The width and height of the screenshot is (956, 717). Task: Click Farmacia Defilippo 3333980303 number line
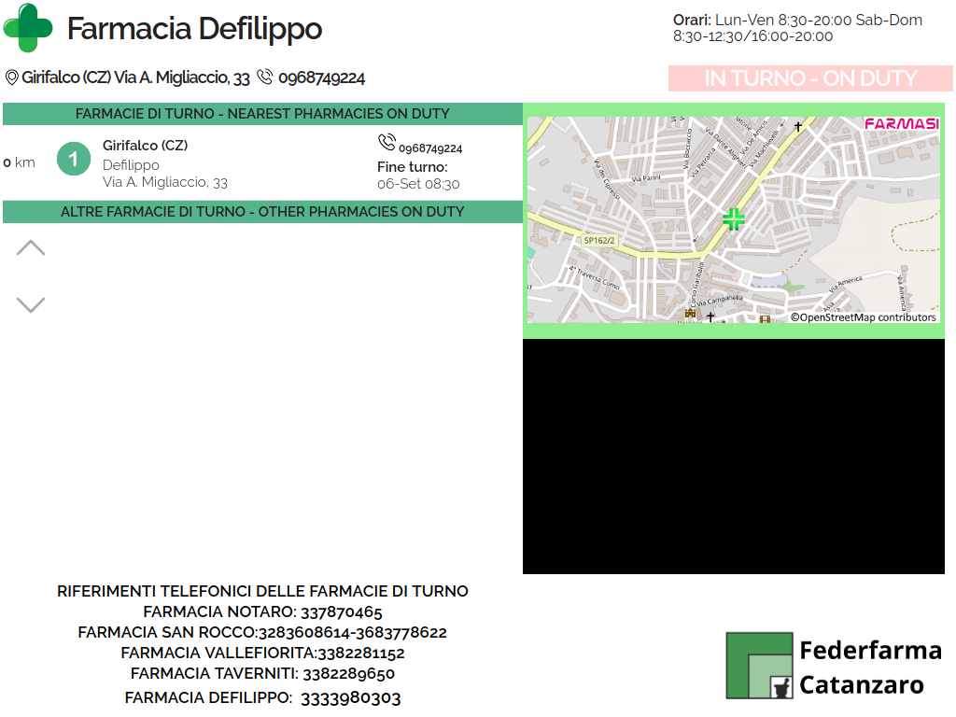(x=262, y=697)
